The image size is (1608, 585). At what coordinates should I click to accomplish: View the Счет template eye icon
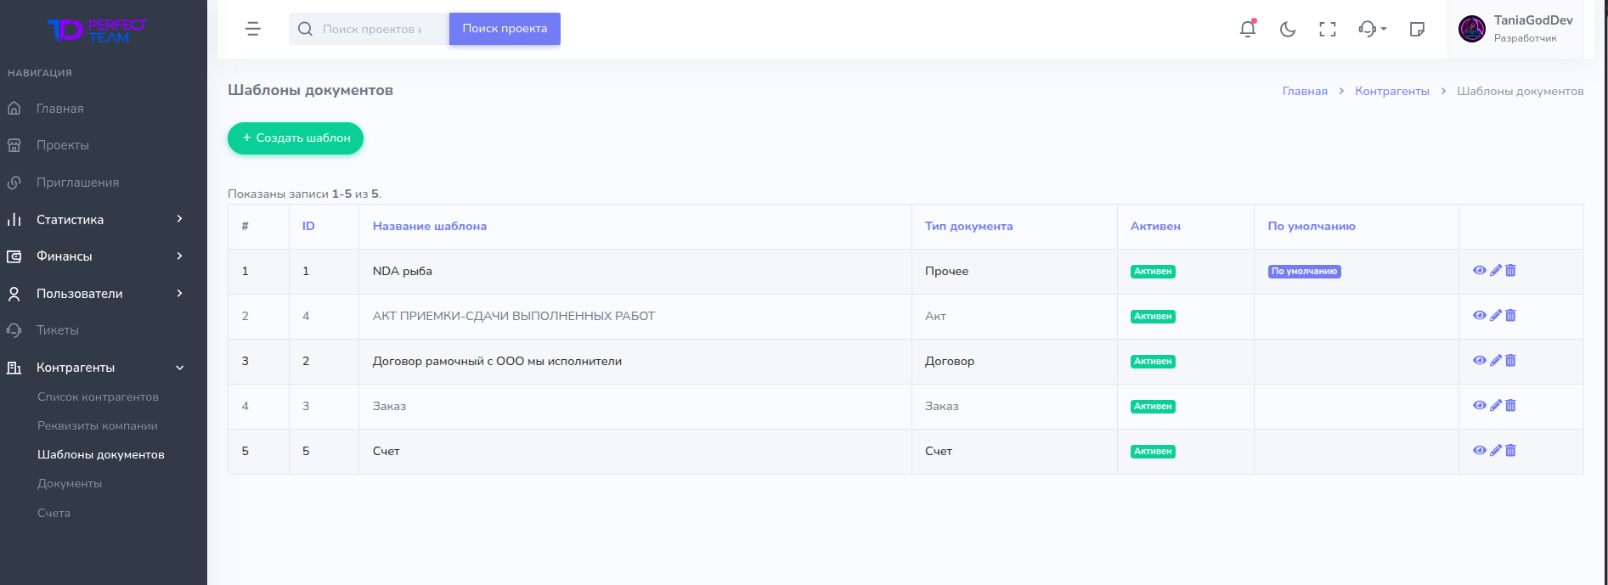tap(1480, 451)
